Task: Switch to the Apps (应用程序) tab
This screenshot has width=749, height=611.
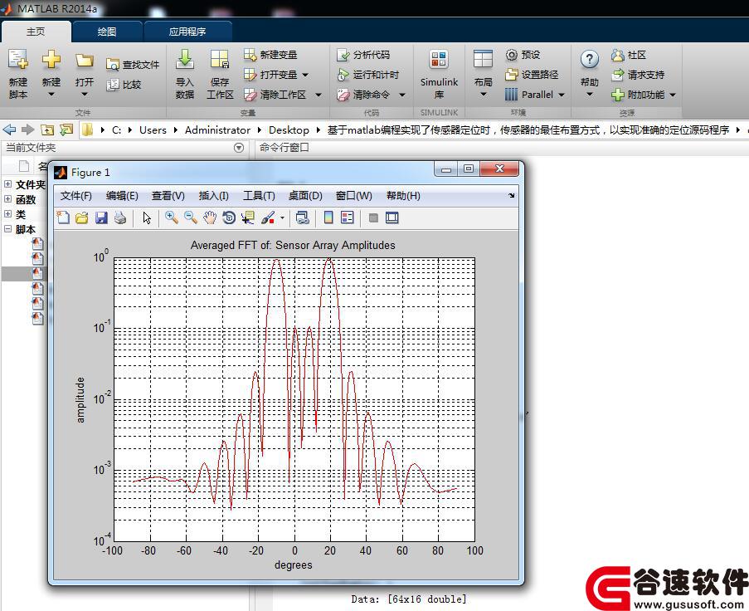Action: pos(187,32)
